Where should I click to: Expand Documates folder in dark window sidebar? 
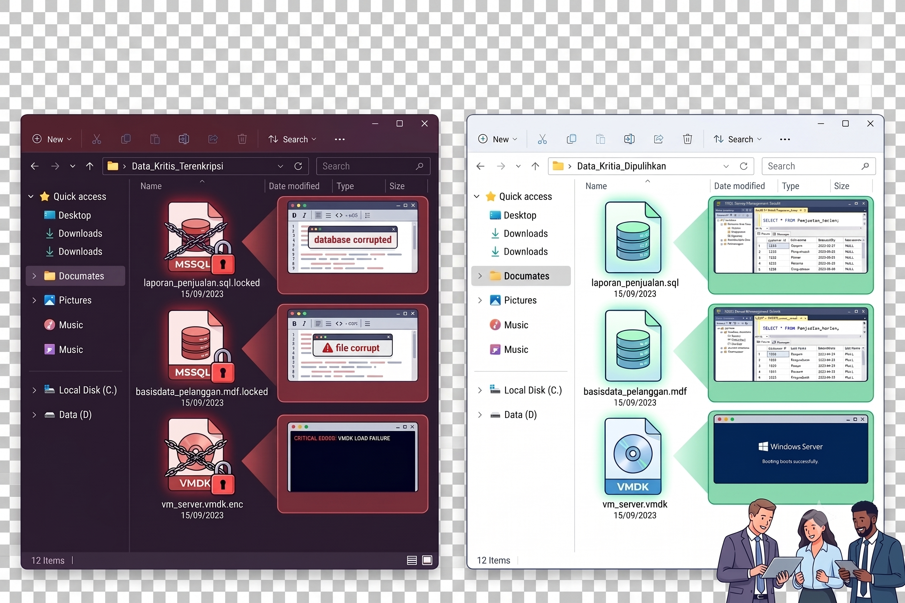[x=34, y=276]
